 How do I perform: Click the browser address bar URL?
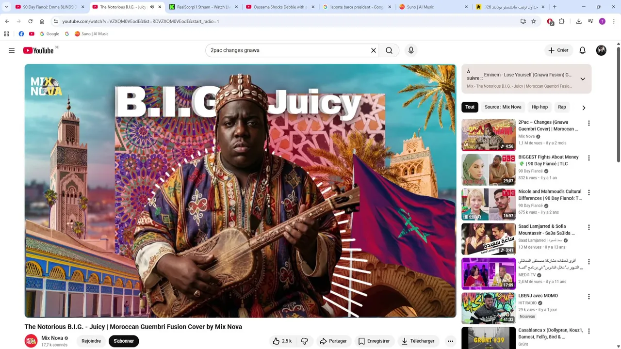tap(140, 21)
